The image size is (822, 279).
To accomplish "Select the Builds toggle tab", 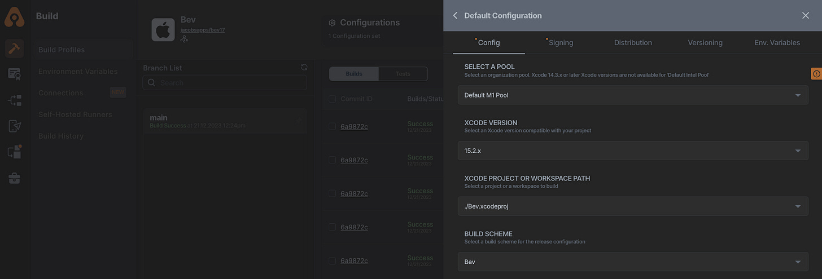I will click(x=354, y=74).
